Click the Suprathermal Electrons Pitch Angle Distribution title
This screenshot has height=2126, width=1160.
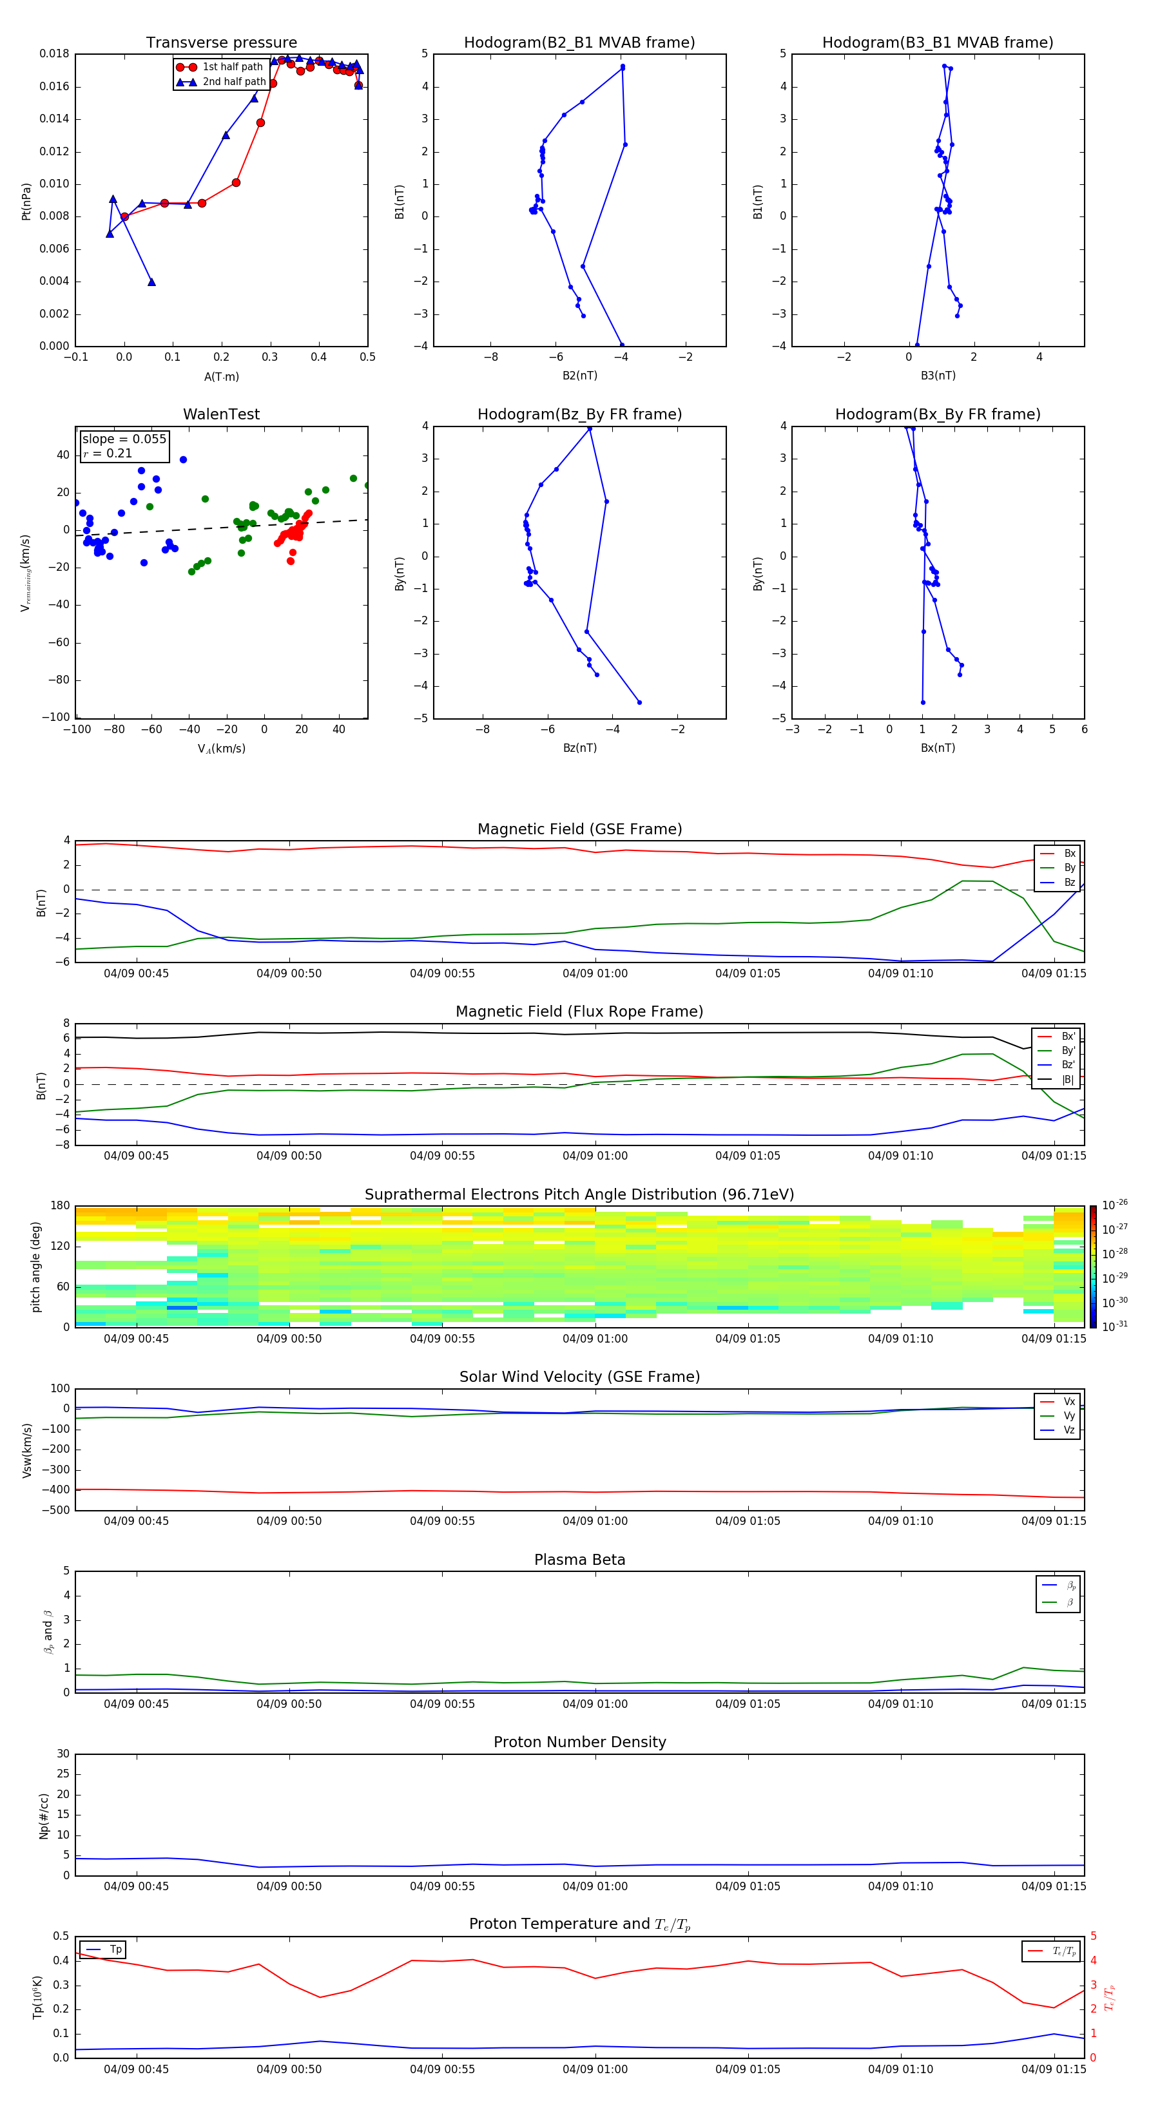click(579, 1194)
